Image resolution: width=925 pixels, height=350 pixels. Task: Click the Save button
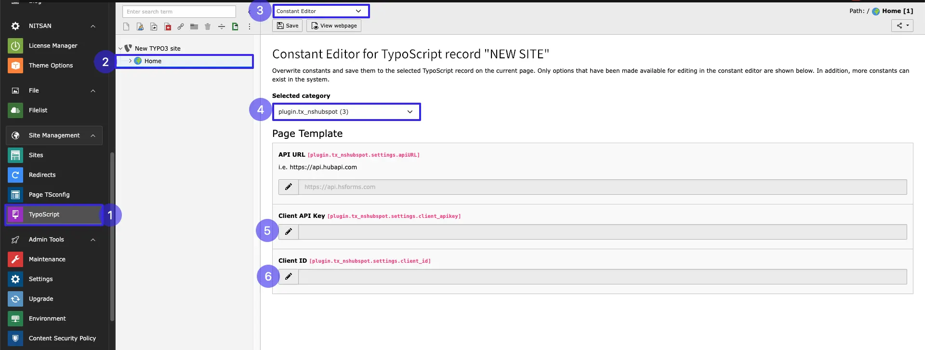pos(288,26)
